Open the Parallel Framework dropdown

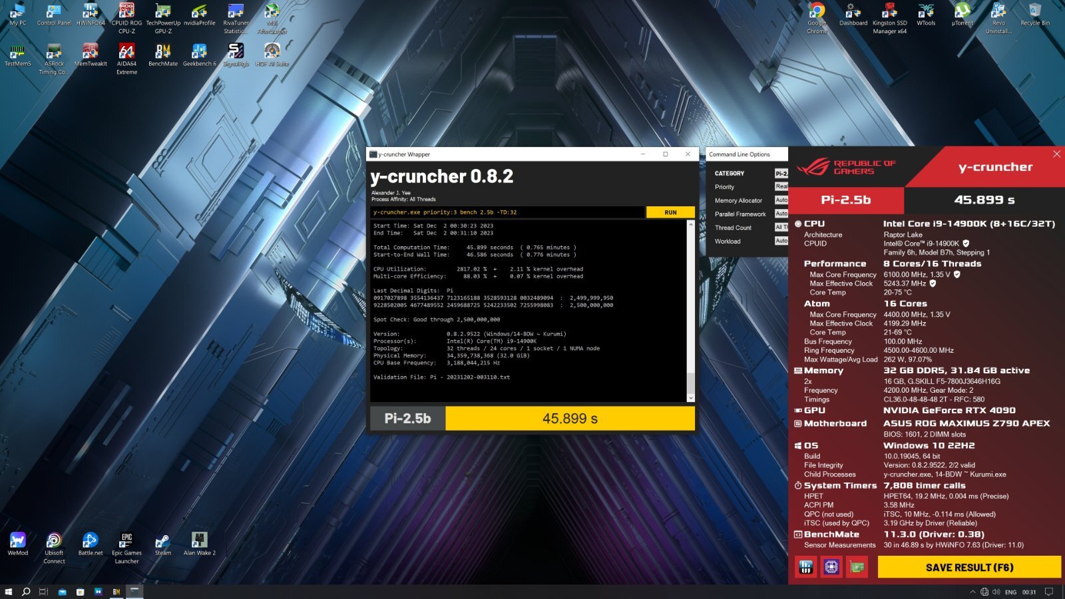pos(781,214)
